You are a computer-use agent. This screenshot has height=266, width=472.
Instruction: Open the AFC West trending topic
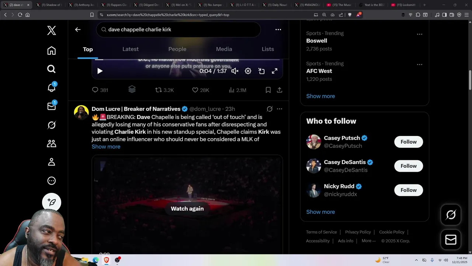[x=319, y=71]
